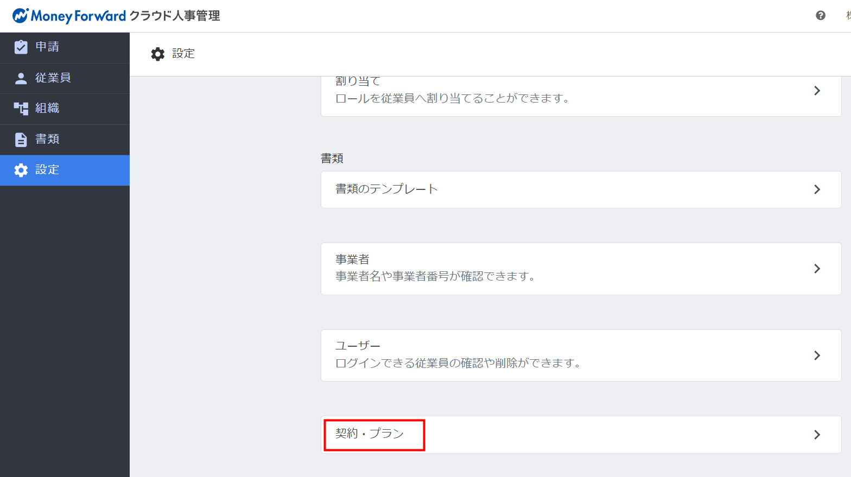This screenshot has width=851, height=477.
Task: Click the Money Forward logo
Action: [x=69, y=16]
